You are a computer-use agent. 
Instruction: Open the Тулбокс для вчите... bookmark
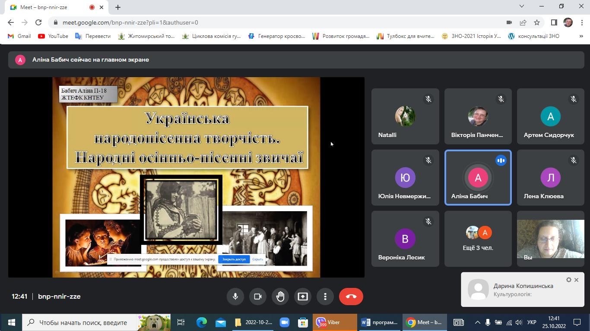[x=406, y=36]
